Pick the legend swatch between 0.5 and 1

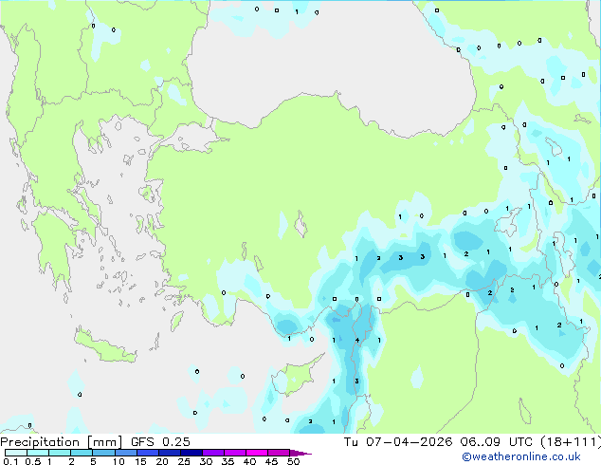point(38,453)
